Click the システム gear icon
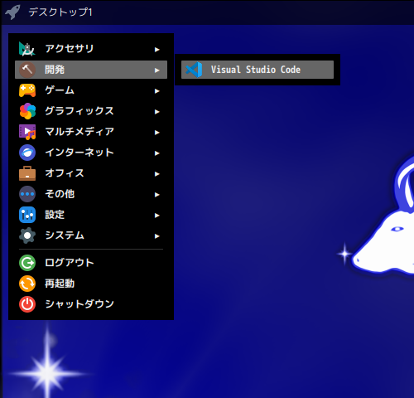Screen dimensions: 414x398 pos(27,235)
